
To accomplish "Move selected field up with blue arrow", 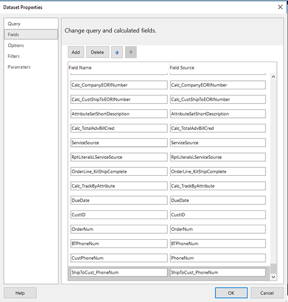I will (117, 53).
